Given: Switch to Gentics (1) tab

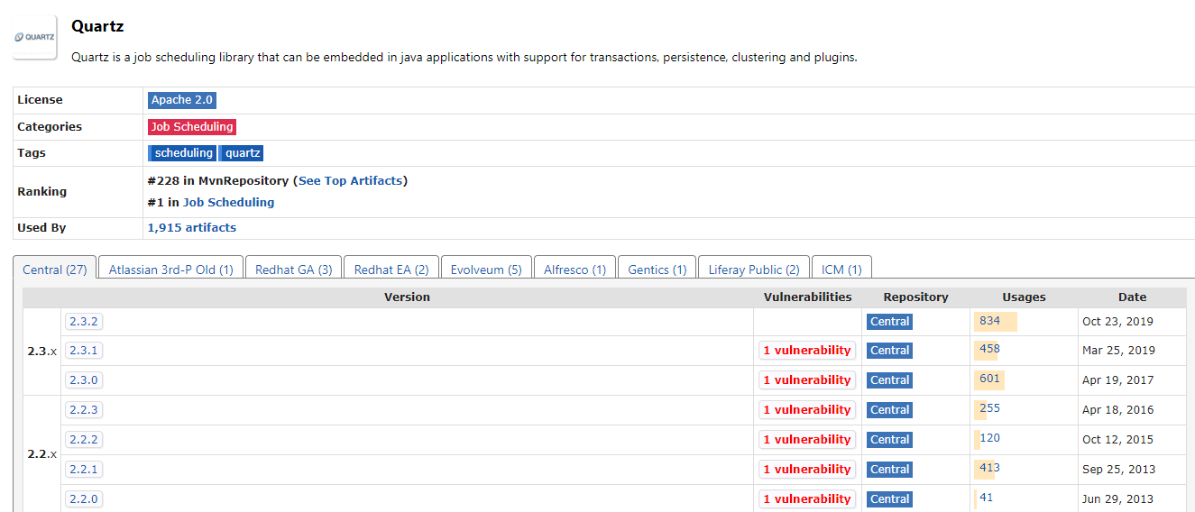Looking at the screenshot, I should (x=657, y=270).
